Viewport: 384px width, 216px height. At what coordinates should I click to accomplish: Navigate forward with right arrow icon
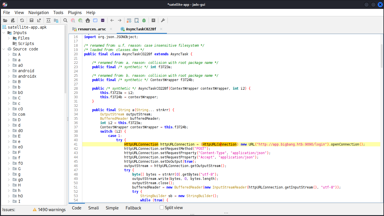click(120, 20)
